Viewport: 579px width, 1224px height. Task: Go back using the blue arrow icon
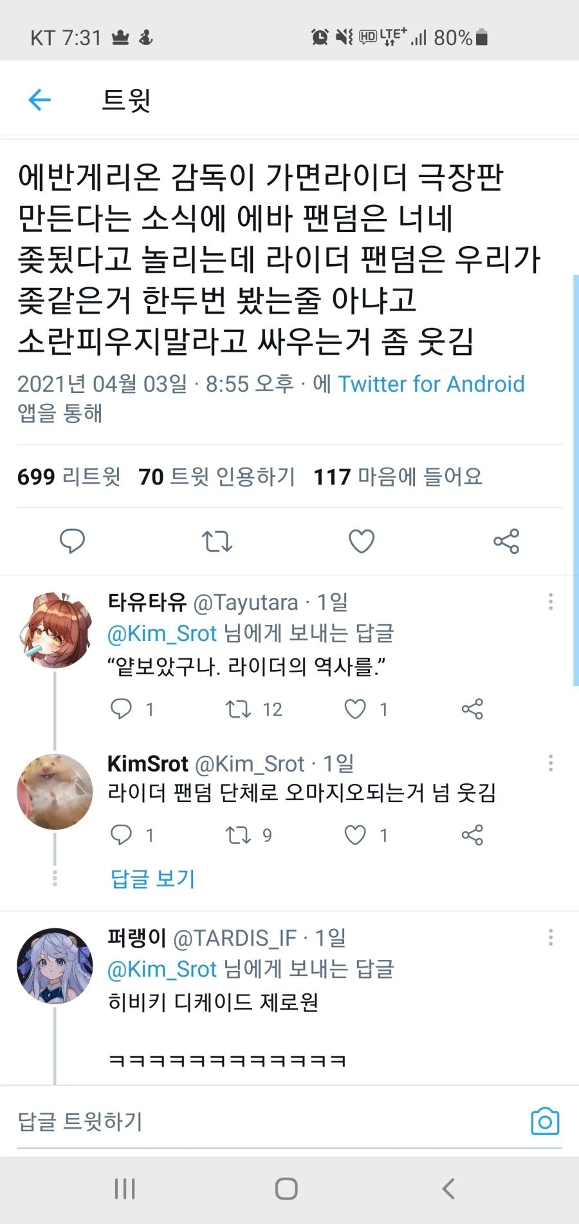coord(39,100)
